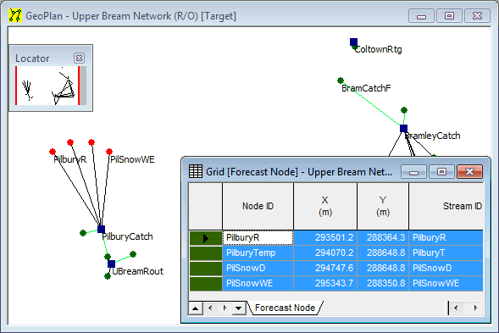
Task: Open the Forecast Node tab
Action: pyautogui.click(x=285, y=308)
